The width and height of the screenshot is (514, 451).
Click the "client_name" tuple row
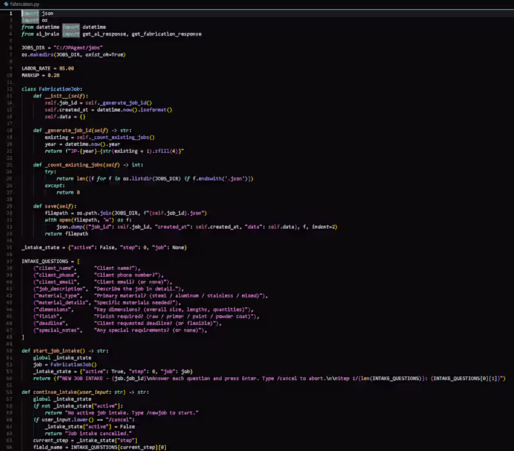[87, 268]
